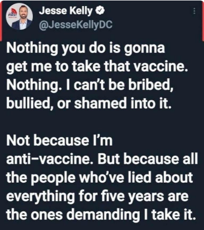Open Jesse Kelly's profile picture
Image resolution: width=204 pixels, height=230 pixels.
coord(19,17)
